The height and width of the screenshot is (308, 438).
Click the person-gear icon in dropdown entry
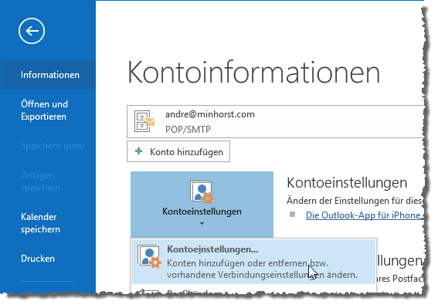[x=149, y=256]
